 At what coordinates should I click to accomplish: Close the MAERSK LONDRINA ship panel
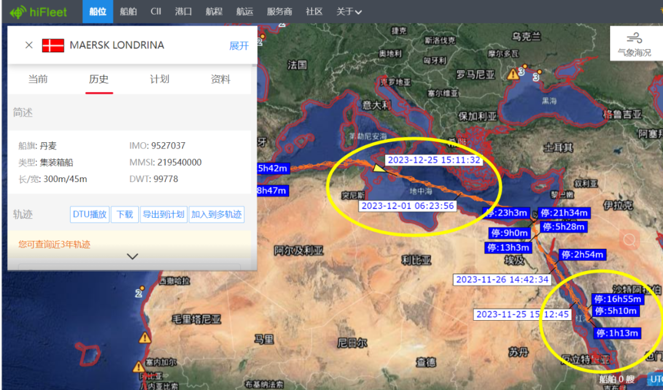coord(29,45)
